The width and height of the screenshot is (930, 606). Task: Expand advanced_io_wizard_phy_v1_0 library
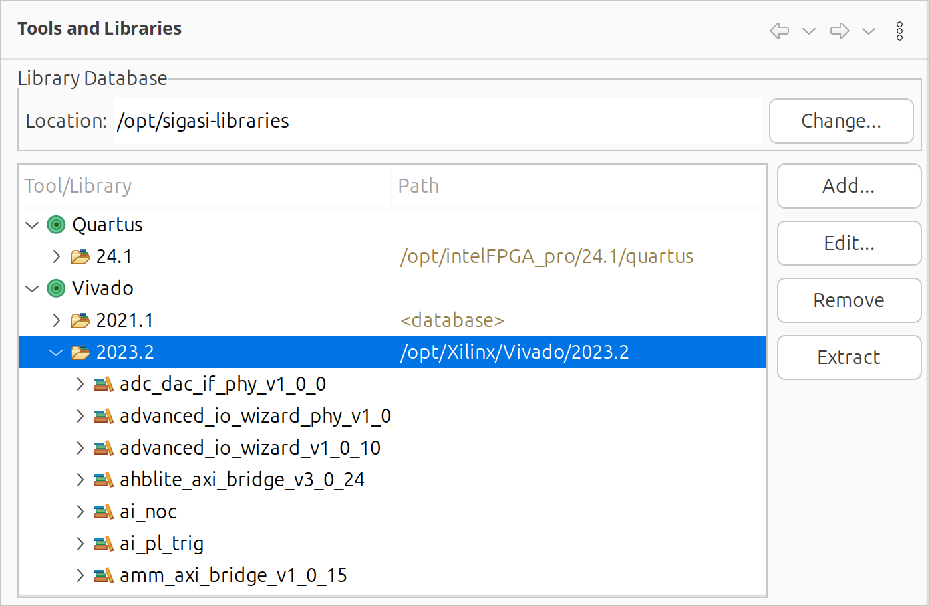pos(80,416)
